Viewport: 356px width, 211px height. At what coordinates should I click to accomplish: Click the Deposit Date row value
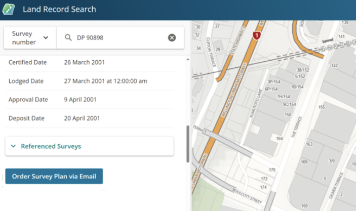[82, 118]
